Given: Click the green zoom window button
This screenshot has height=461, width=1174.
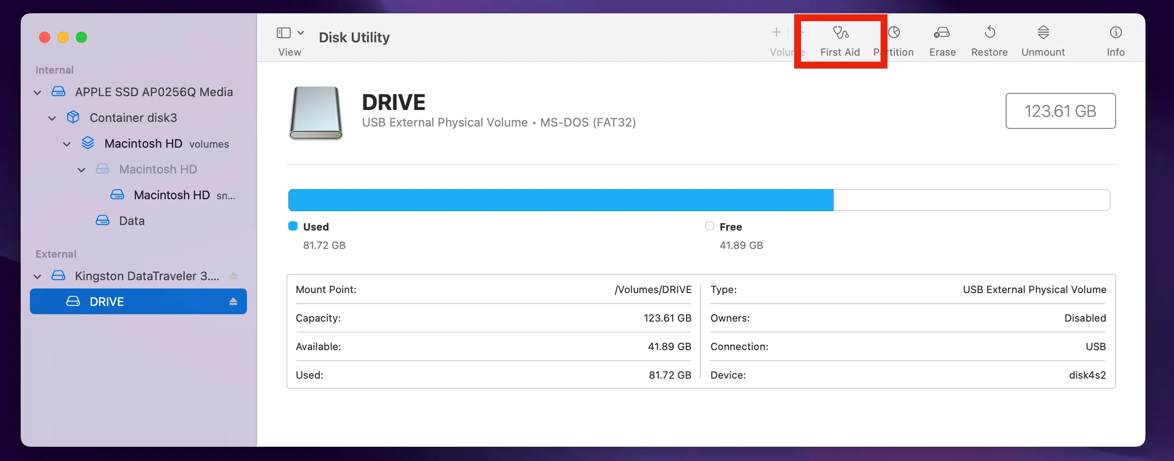Looking at the screenshot, I should click(81, 37).
